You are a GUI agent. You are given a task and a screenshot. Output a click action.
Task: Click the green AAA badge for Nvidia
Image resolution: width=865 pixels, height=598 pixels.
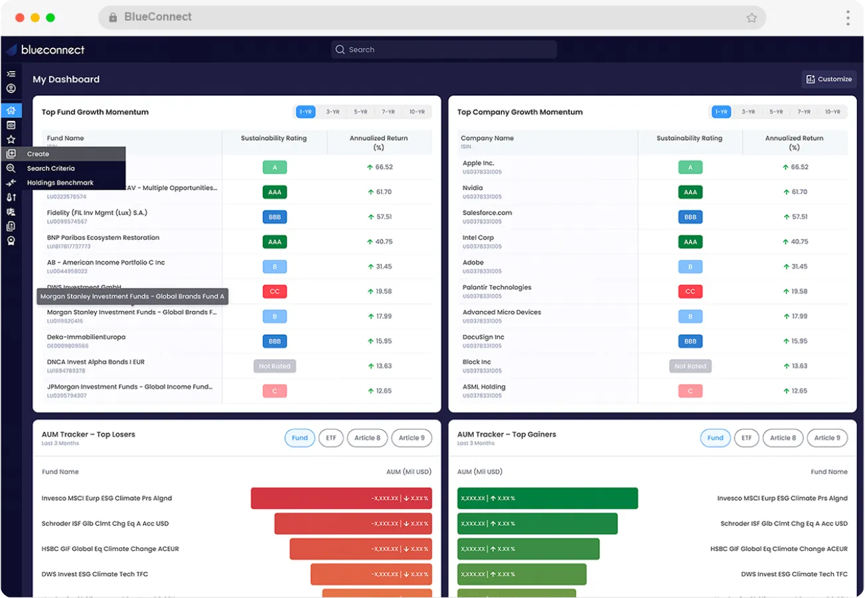(690, 192)
